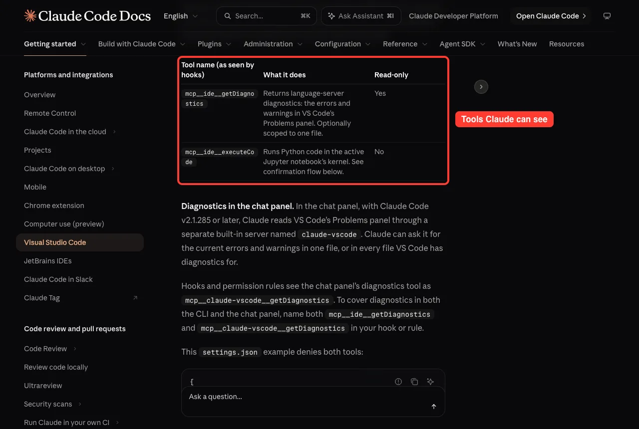Expand the Configuration dropdown menu
The width and height of the screenshot is (639, 429).
[x=343, y=44]
